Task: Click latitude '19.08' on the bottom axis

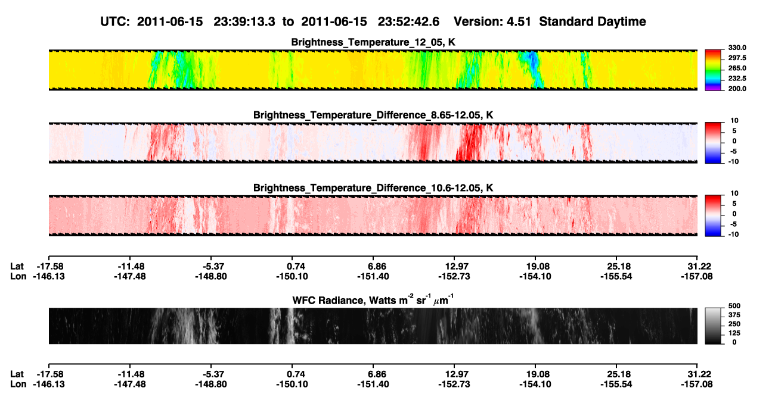Action: [538, 374]
